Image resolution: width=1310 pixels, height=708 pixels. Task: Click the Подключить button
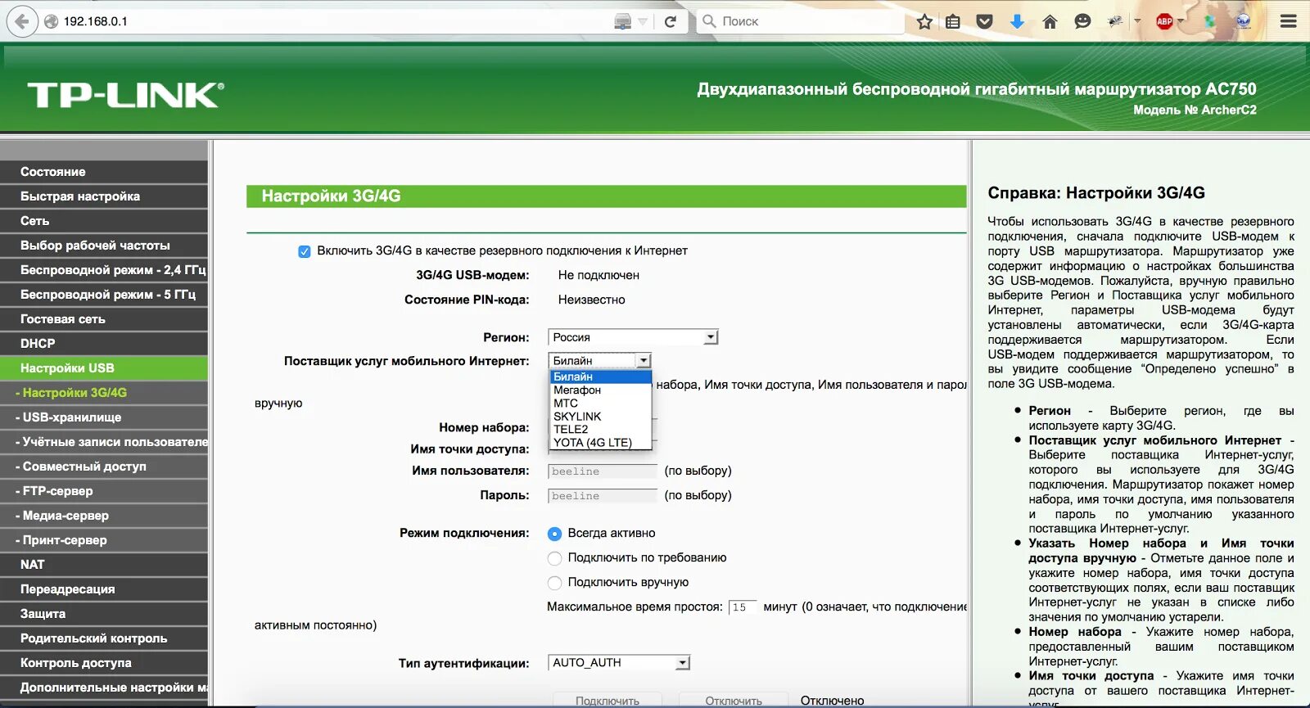coord(607,701)
